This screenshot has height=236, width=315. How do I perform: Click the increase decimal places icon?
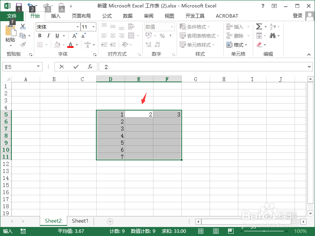(x=148, y=44)
